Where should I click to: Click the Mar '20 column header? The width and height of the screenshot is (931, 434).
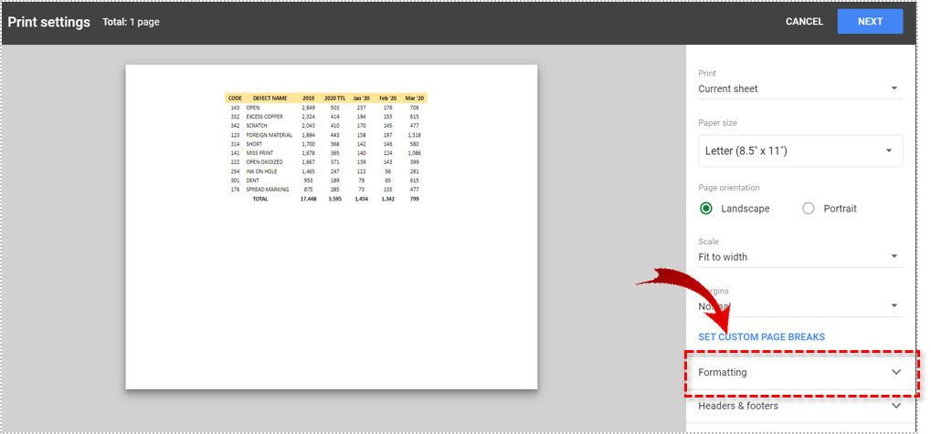click(x=414, y=98)
